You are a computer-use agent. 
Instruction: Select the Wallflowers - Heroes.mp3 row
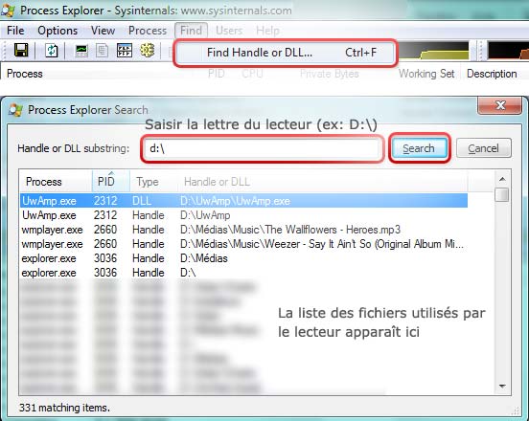coord(243,230)
